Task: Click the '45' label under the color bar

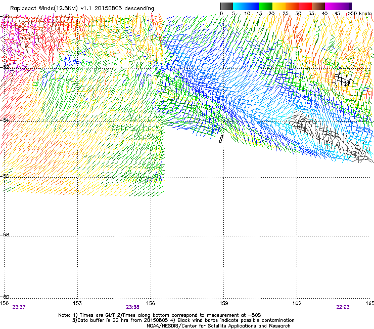Action: click(337, 14)
